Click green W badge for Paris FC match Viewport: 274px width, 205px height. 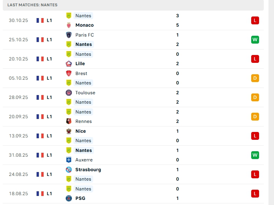255,40
